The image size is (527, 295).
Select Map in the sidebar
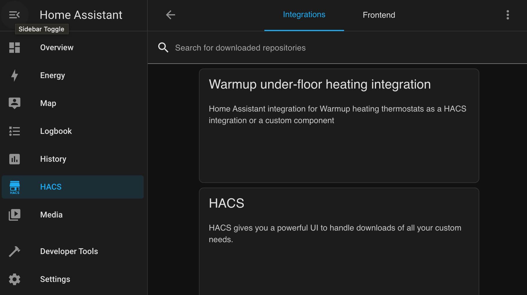coord(73,103)
